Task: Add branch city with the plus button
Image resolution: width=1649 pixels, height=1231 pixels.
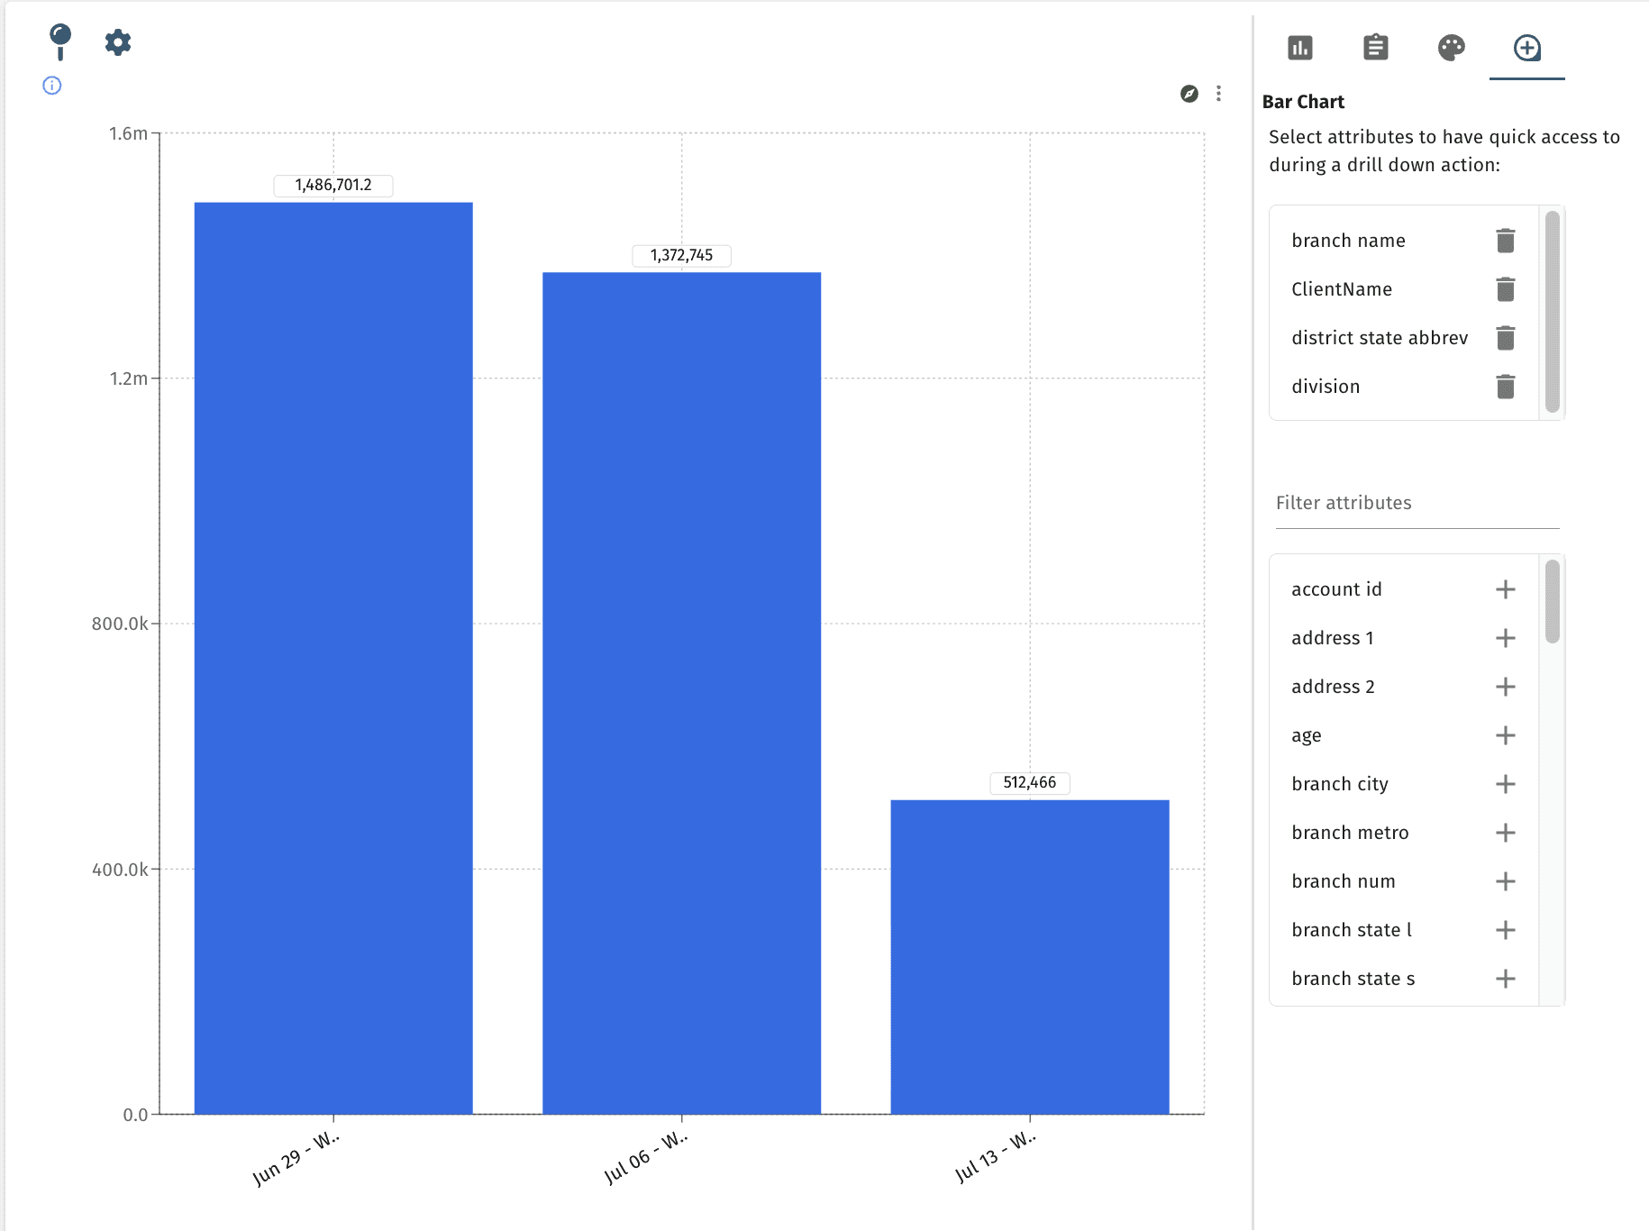Action: [1504, 784]
